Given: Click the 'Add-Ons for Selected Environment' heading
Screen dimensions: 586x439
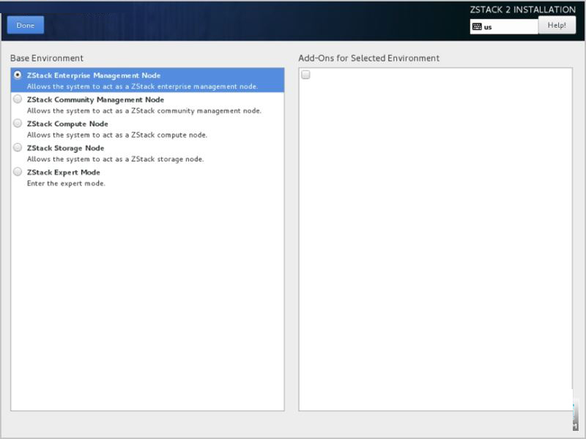Looking at the screenshot, I should (369, 59).
